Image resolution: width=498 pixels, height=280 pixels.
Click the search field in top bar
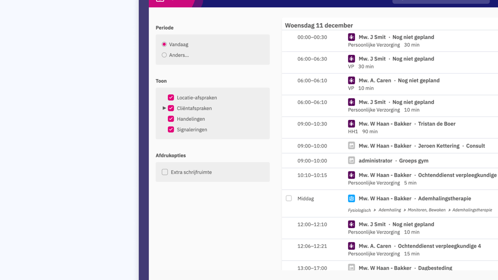[441, 1]
